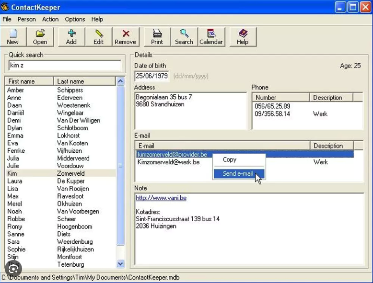The height and width of the screenshot is (283, 373).
Task: Click the Remove red X icon
Action: [x=126, y=36]
